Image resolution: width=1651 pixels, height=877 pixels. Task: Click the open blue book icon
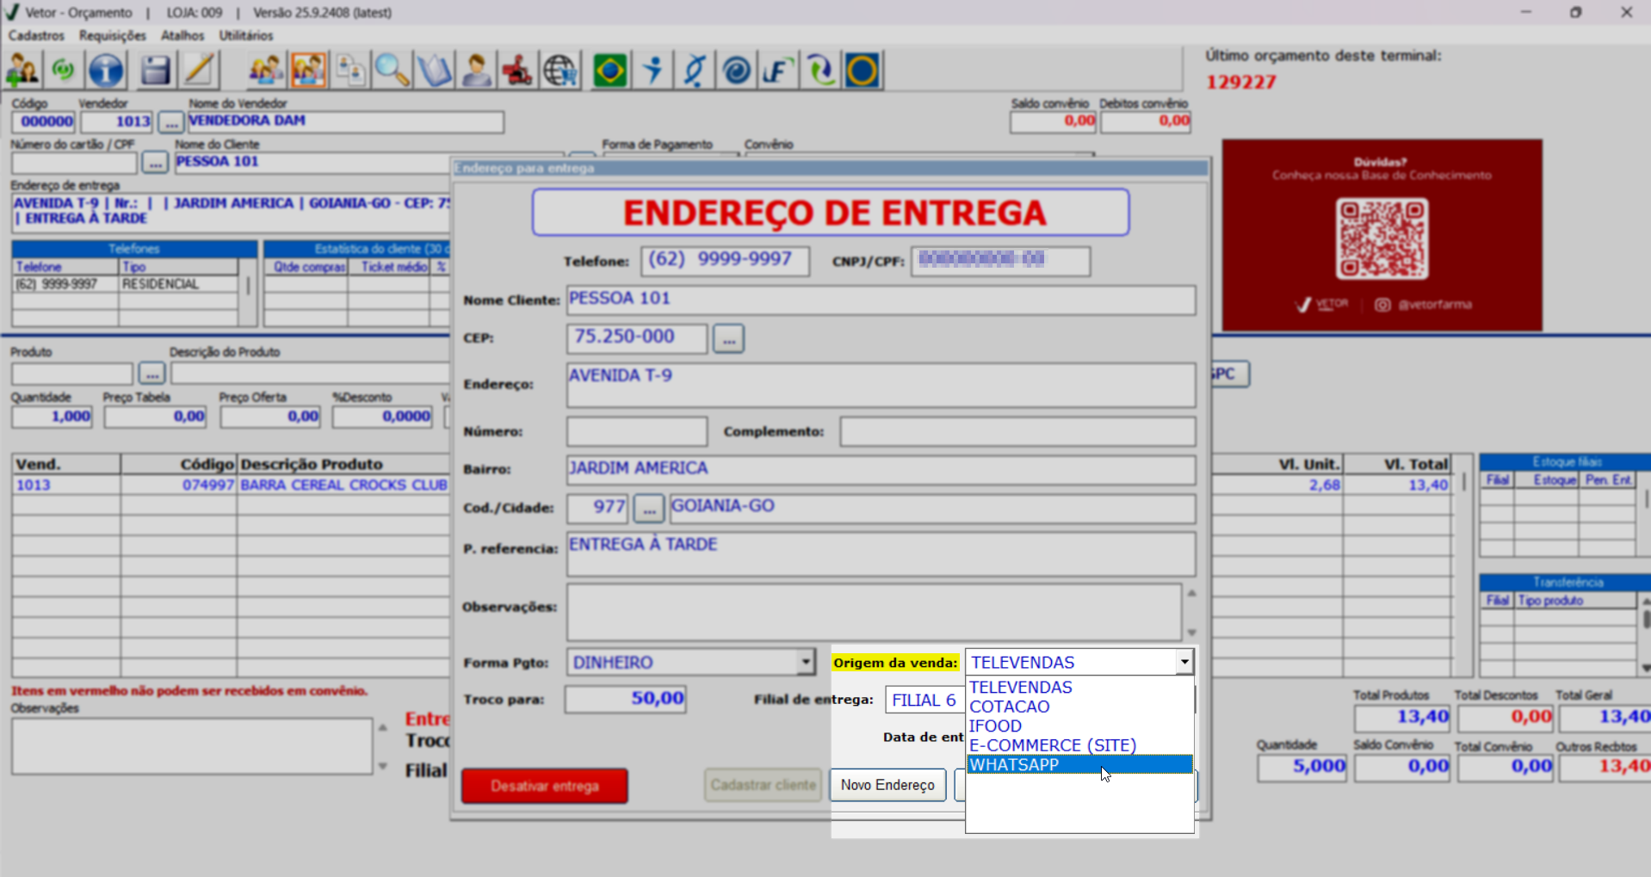point(435,71)
